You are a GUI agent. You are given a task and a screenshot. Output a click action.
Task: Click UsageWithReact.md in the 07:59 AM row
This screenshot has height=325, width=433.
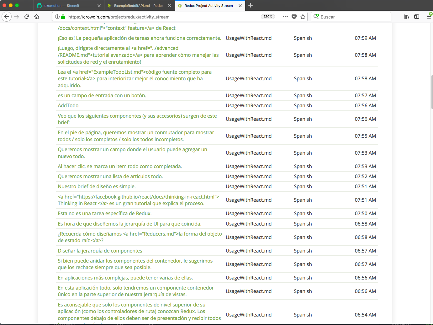(249, 38)
